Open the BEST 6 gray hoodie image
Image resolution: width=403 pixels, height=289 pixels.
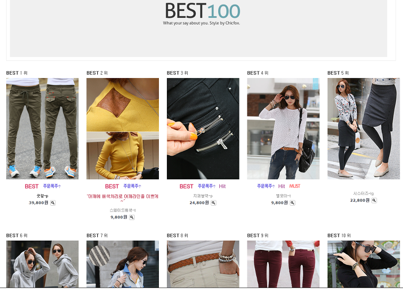(x=43, y=264)
